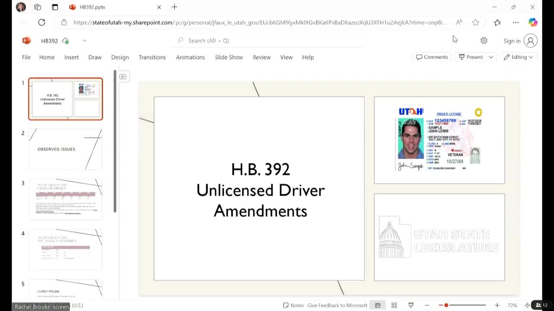This screenshot has width=554, height=311.
Task: Click the Utah driver license image
Action: click(439, 140)
